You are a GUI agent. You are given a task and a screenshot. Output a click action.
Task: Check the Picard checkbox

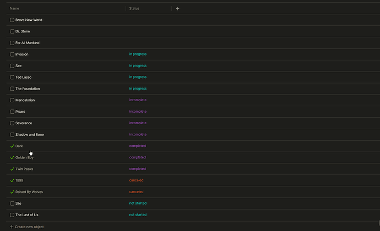[x=12, y=112]
